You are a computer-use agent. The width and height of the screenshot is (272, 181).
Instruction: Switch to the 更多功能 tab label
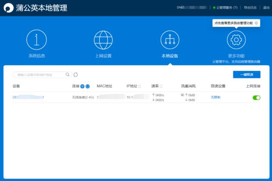(x=236, y=56)
